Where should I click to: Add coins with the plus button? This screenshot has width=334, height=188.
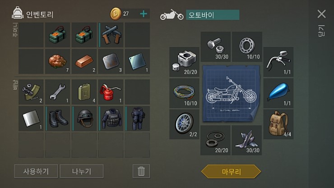click(x=144, y=14)
